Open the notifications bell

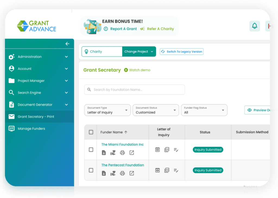point(254,26)
